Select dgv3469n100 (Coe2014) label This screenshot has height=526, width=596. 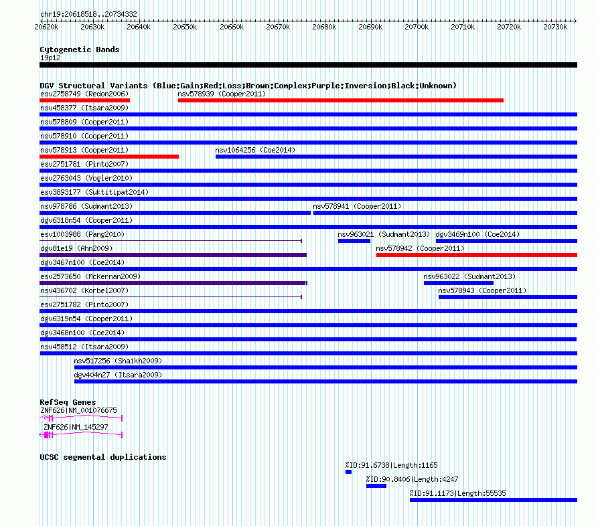pyautogui.click(x=477, y=234)
